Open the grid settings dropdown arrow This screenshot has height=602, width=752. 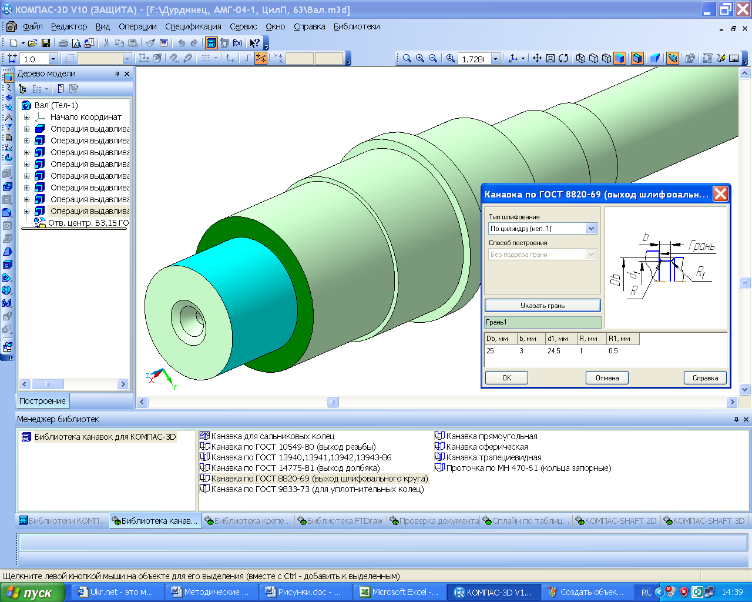click(216, 58)
